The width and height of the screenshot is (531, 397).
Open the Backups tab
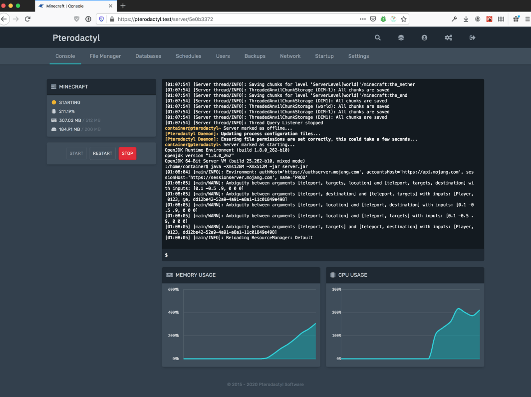click(x=255, y=56)
